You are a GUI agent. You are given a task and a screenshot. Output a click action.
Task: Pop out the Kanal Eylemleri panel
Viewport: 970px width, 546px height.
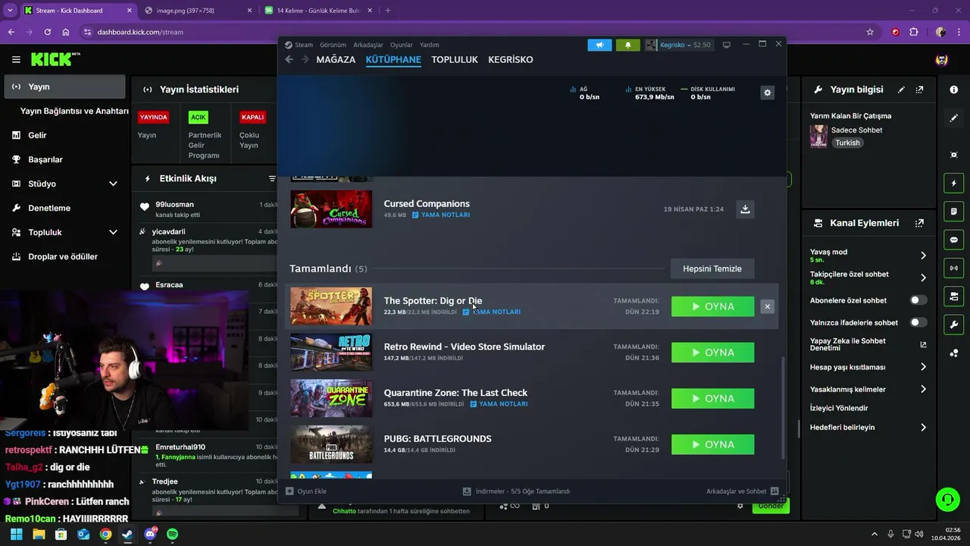(919, 223)
